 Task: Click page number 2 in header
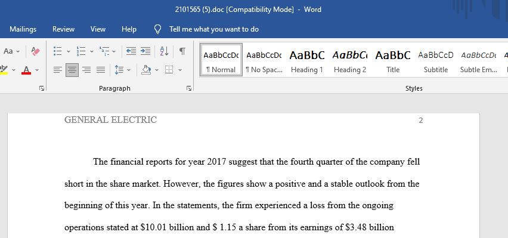tap(420, 120)
